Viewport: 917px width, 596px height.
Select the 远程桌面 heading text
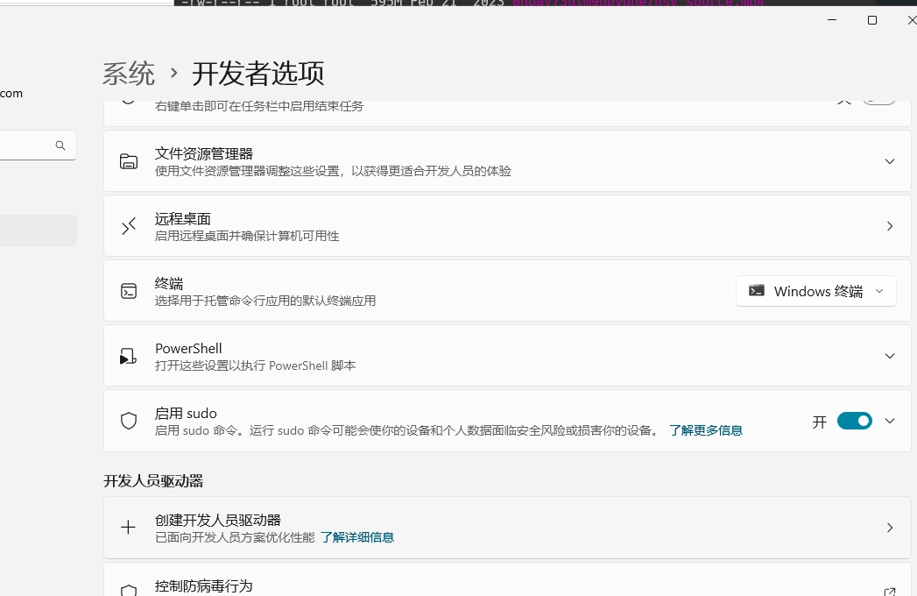[x=182, y=219]
